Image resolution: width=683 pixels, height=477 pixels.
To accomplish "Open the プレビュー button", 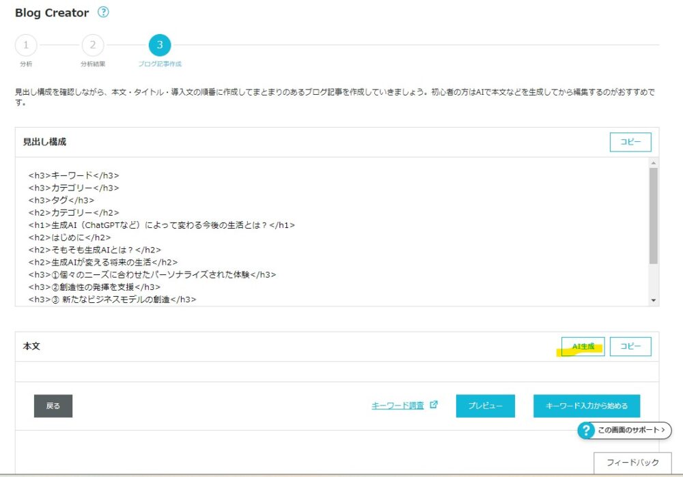I will point(485,405).
